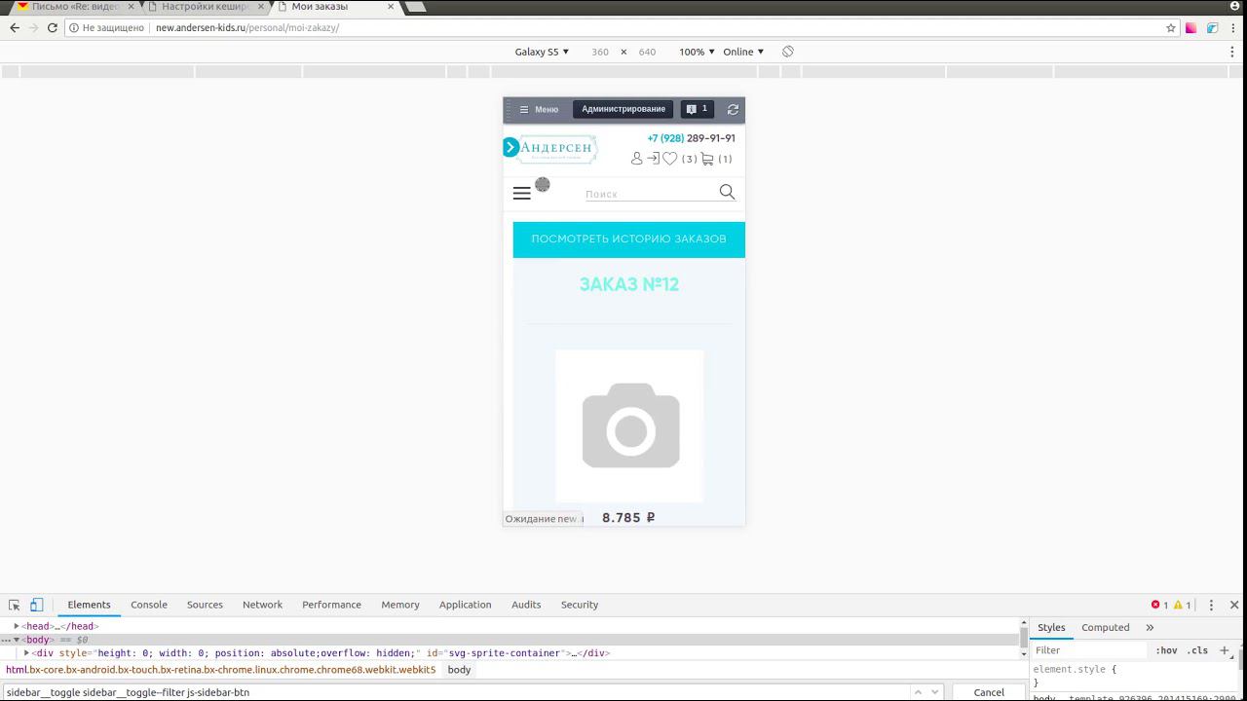Select the inspect element tool
1247x701 pixels.
pos(15,605)
